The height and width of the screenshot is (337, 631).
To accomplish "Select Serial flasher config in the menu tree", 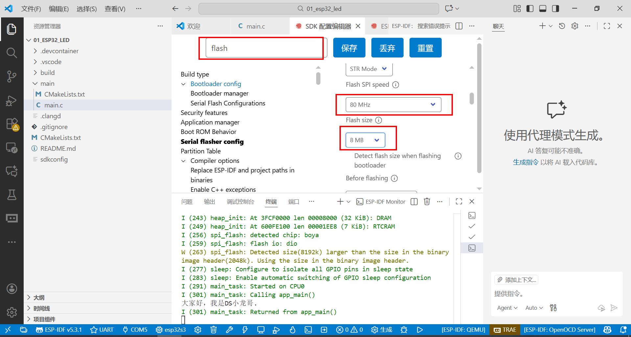I will point(212,142).
